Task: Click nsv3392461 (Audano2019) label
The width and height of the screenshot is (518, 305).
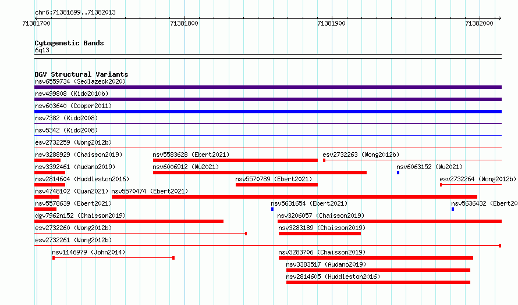Action: pos(75,167)
